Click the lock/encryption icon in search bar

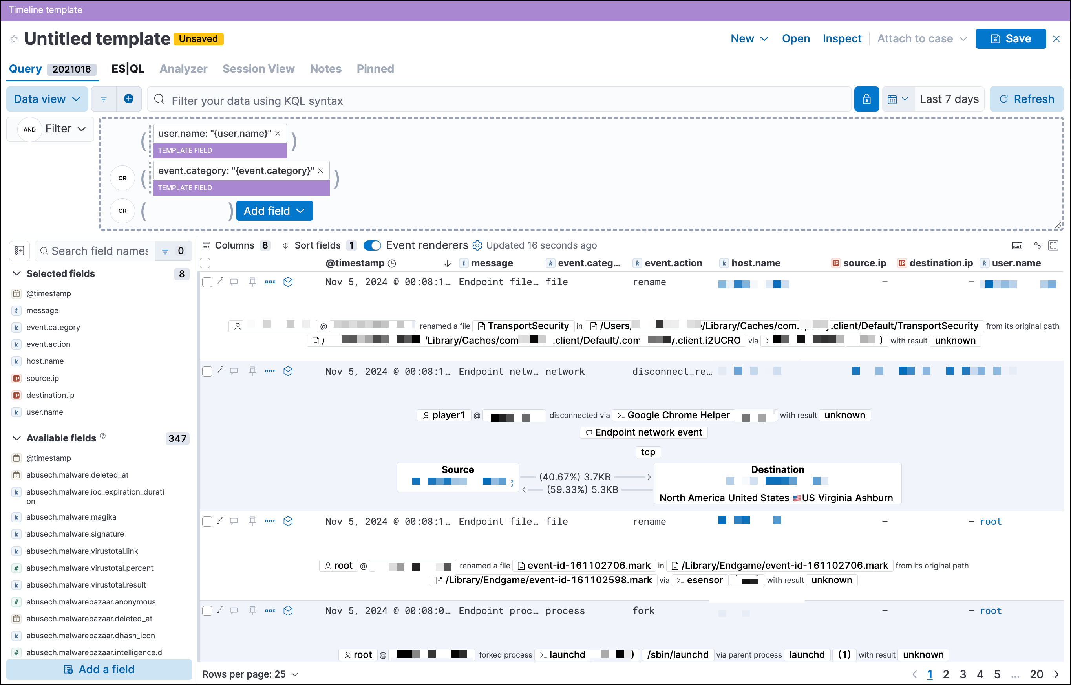[x=867, y=99]
